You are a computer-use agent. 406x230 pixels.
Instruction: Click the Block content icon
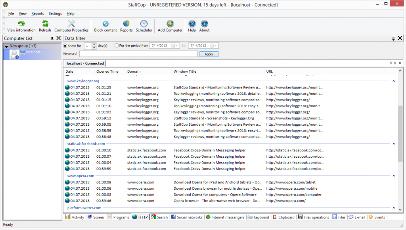105,24
